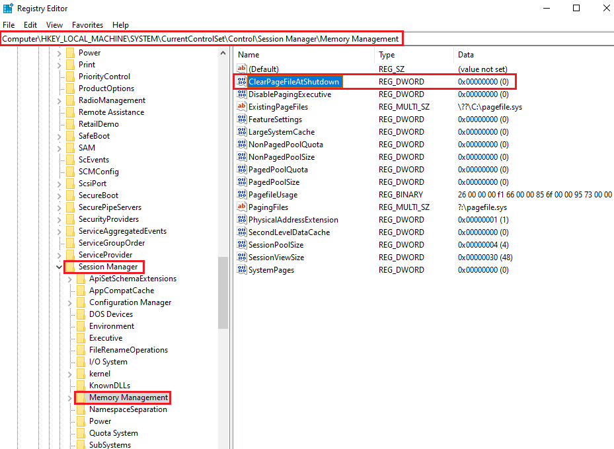
Task: Open the Favorites menu
Action: 87,25
